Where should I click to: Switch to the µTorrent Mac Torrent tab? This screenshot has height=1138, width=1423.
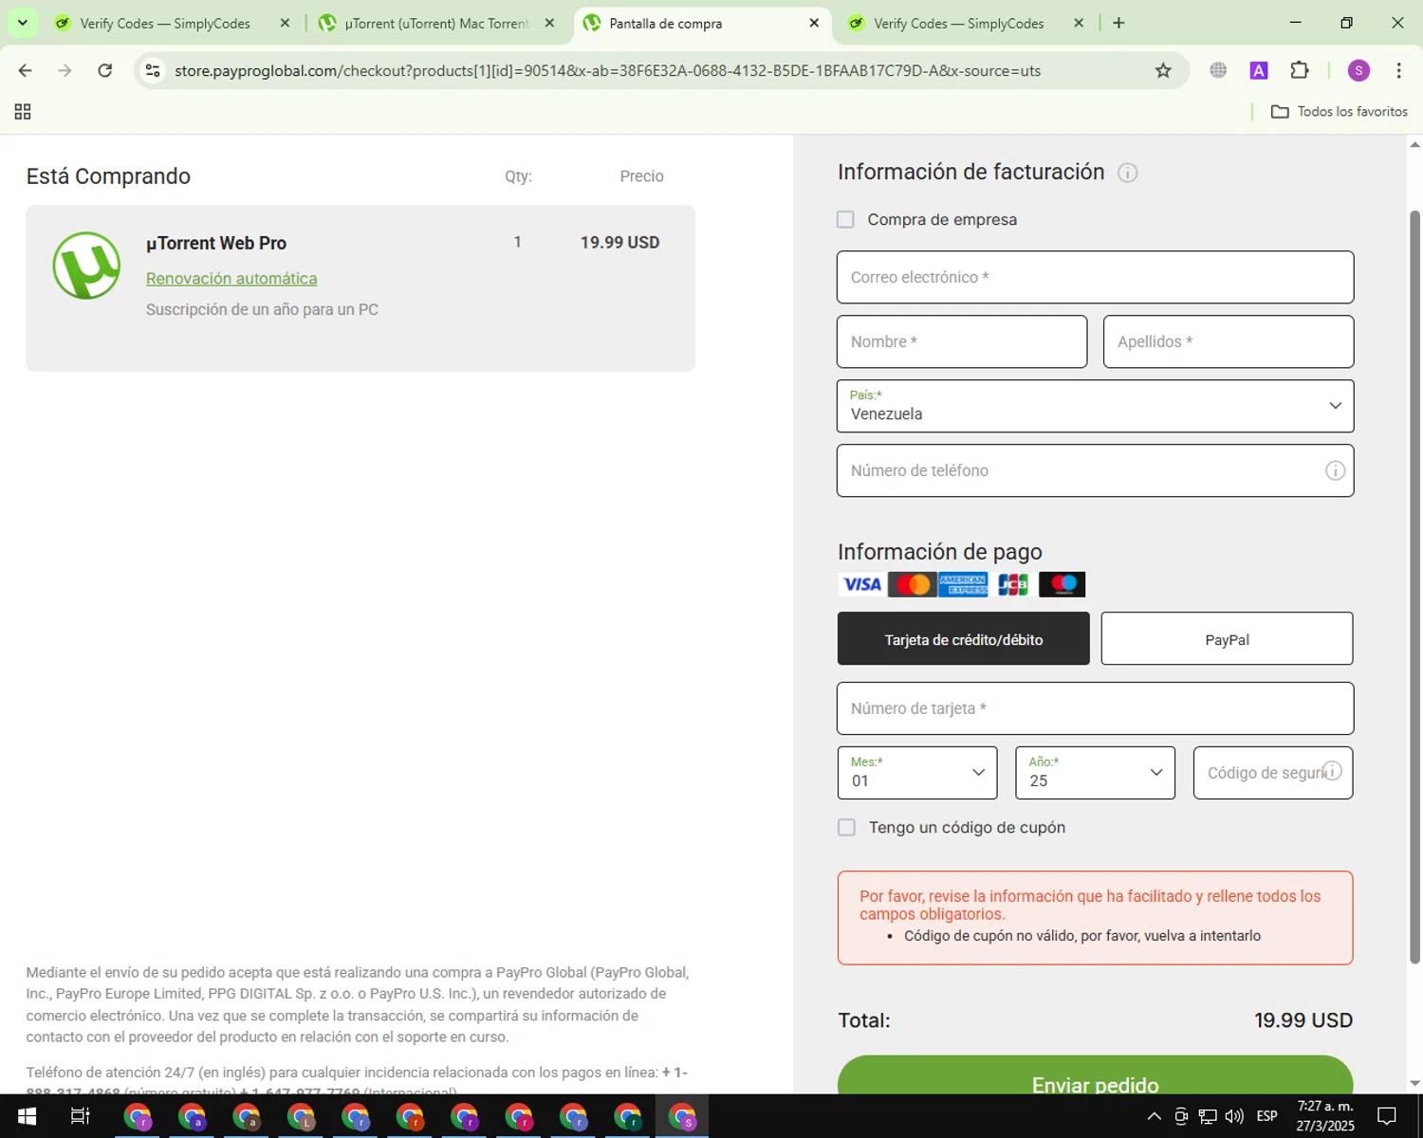436,23
